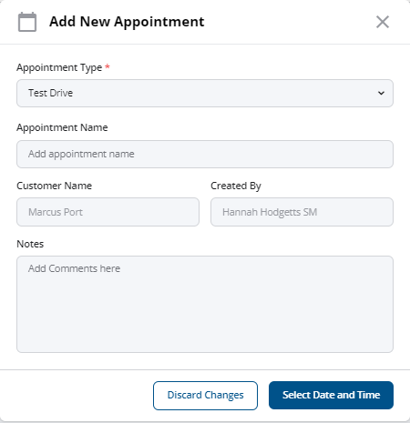
Task: Close the Add New Appointment dialog
Action: click(383, 22)
